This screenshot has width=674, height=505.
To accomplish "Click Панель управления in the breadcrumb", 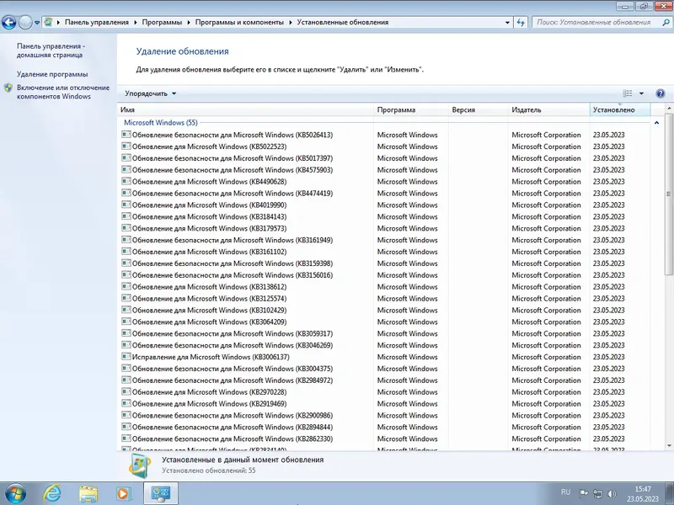I will point(97,23).
